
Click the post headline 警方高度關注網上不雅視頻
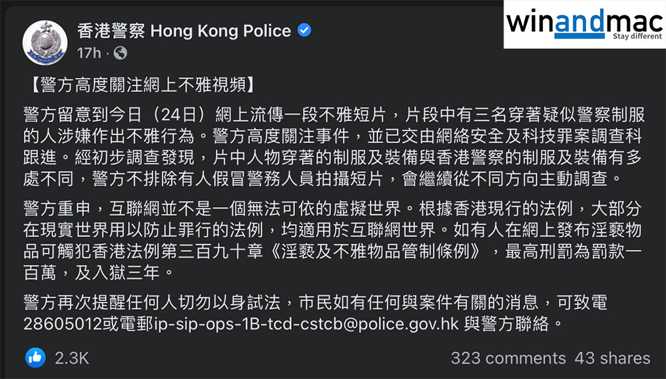tap(141, 85)
